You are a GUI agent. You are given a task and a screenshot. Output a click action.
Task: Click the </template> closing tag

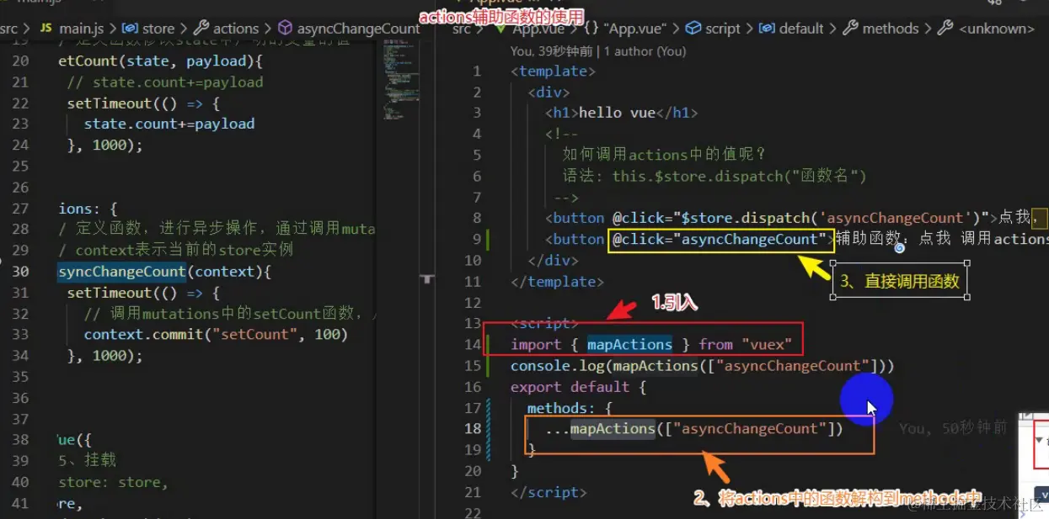(557, 282)
